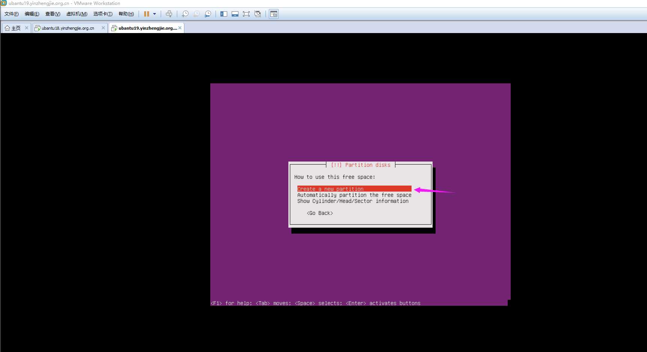647x352 pixels.
Task: Open the 编辑(E) menu
Action: point(32,14)
